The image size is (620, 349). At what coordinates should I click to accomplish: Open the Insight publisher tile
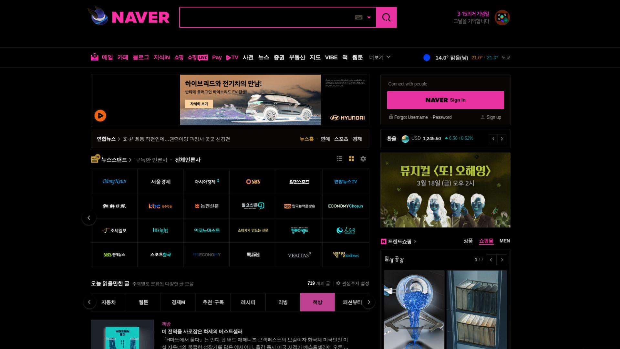click(x=160, y=230)
